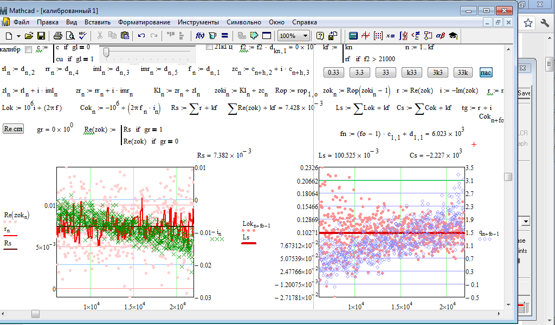Open the Инструменты menu

198,22
